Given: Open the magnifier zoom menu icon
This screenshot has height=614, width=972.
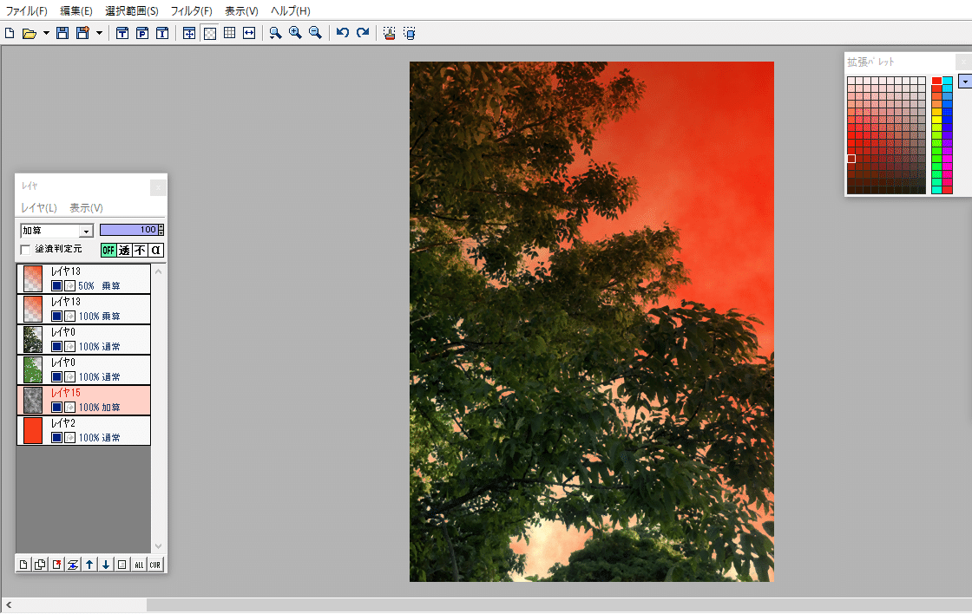Looking at the screenshot, I should 275,33.
